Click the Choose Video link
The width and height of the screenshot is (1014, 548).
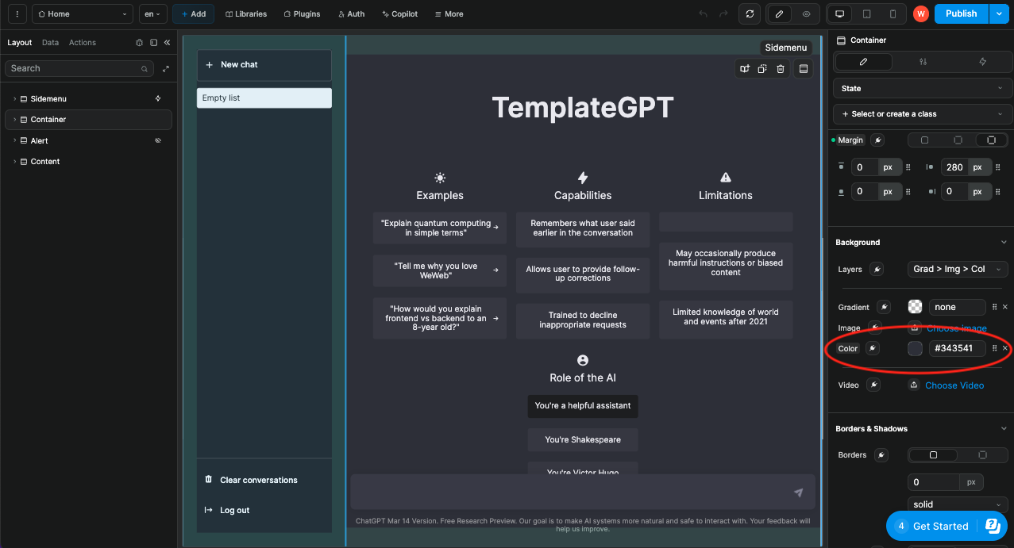954,385
